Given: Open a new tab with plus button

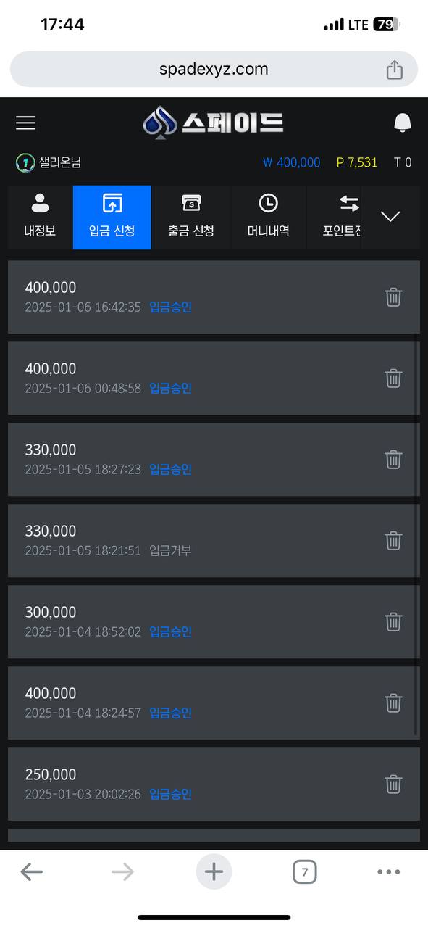Looking at the screenshot, I should pos(214,871).
